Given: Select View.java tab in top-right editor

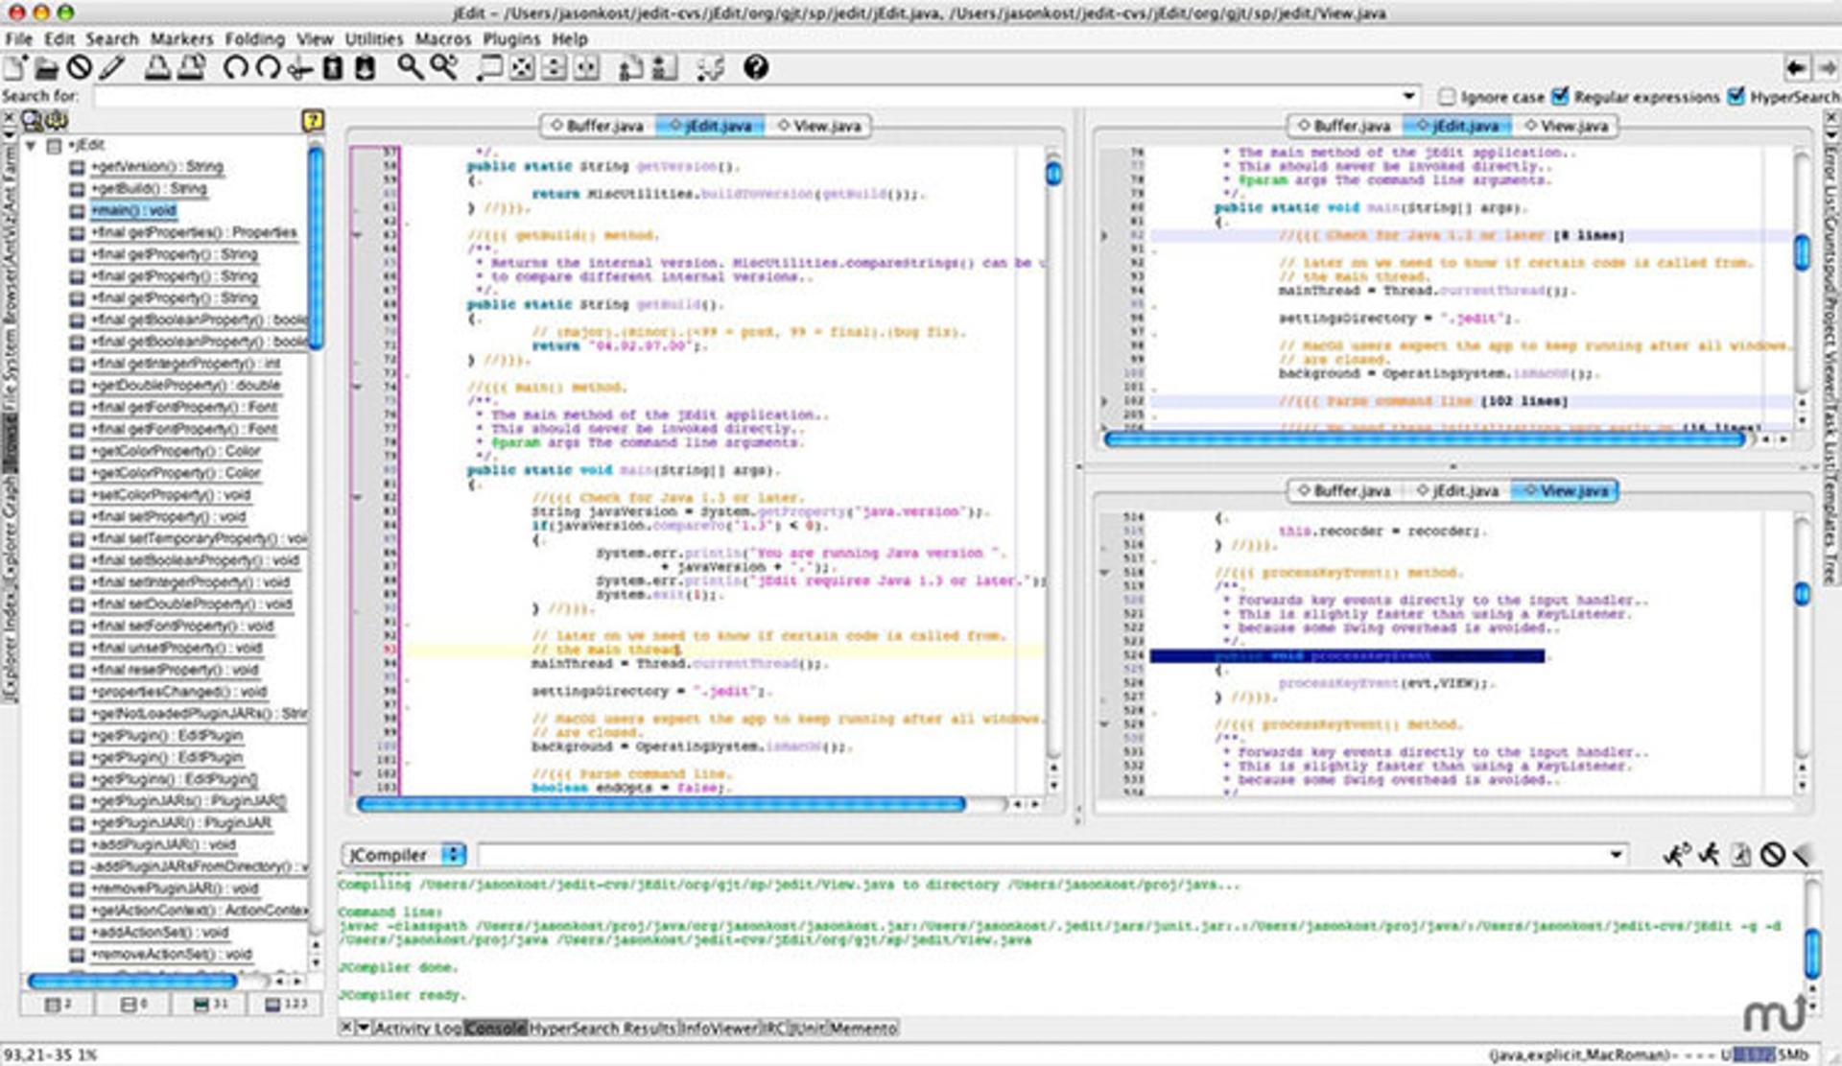Looking at the screenshot, I should 1566,126.
